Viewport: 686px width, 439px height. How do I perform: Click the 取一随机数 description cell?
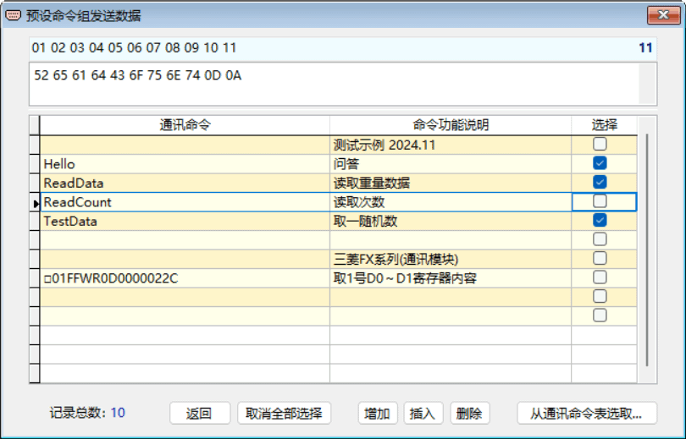point(451,221)
